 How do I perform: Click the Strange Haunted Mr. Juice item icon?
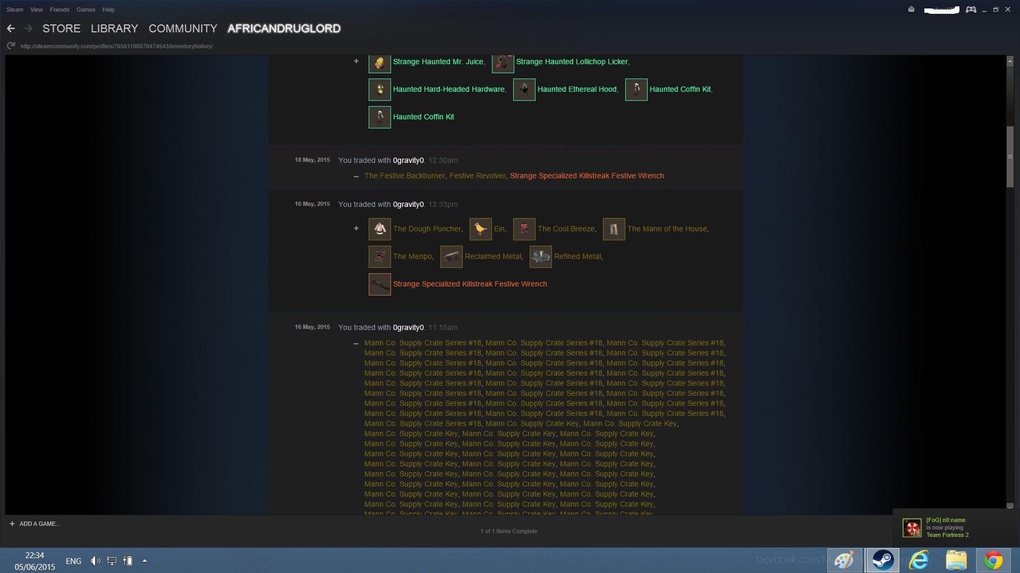[x=379, y=62]
